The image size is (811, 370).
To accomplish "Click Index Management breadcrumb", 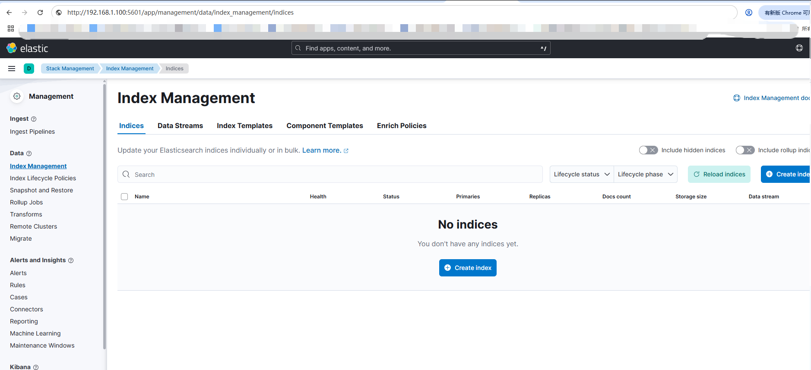I will click(x=130, y=69).
